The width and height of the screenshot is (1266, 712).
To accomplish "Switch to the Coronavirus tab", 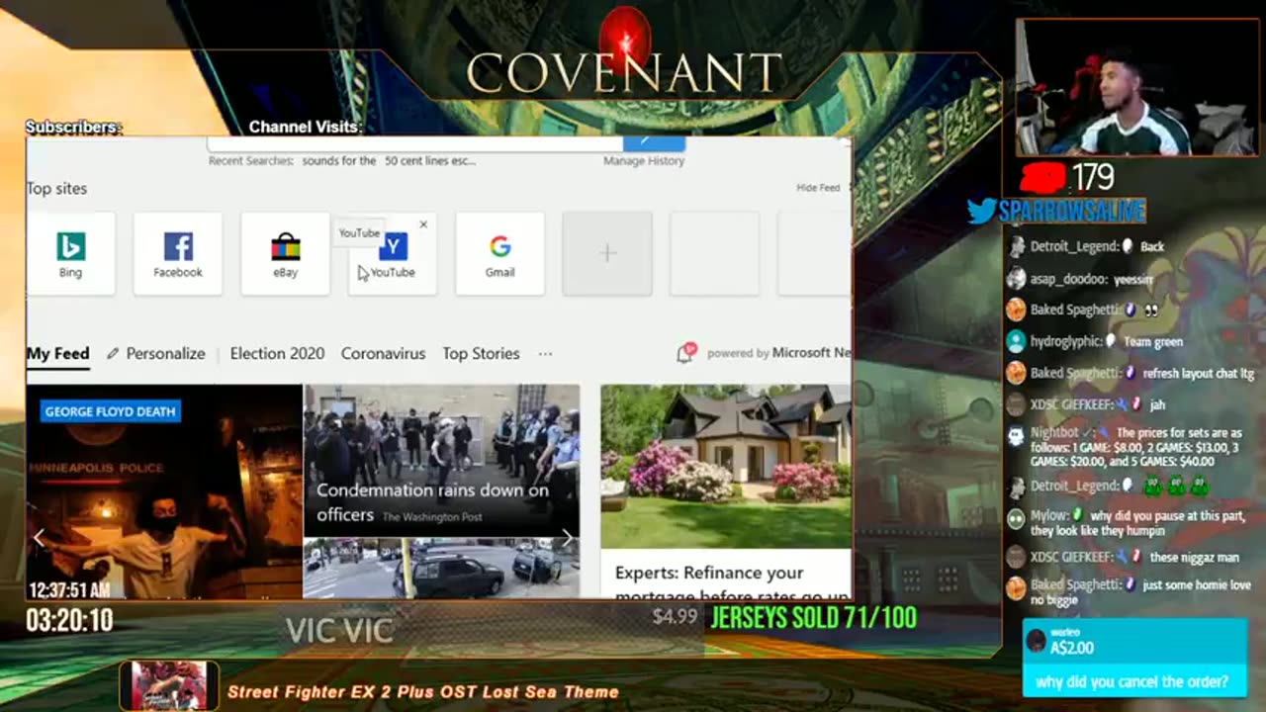I will [383, 353].
